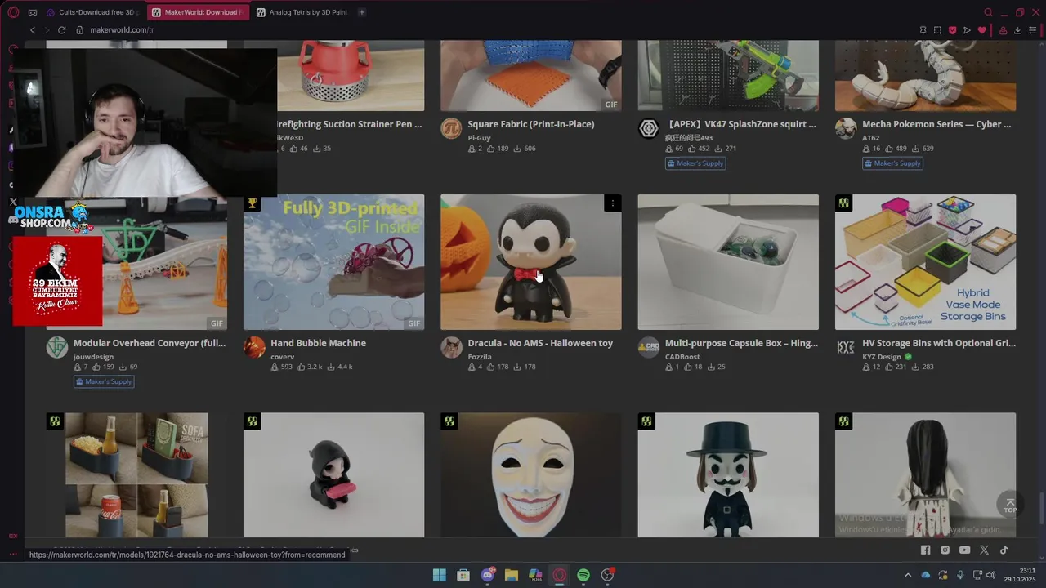Open Multi-purpose Capsule Box thumbnail
Screen dimensions: 1046x588
click(728, 262)
